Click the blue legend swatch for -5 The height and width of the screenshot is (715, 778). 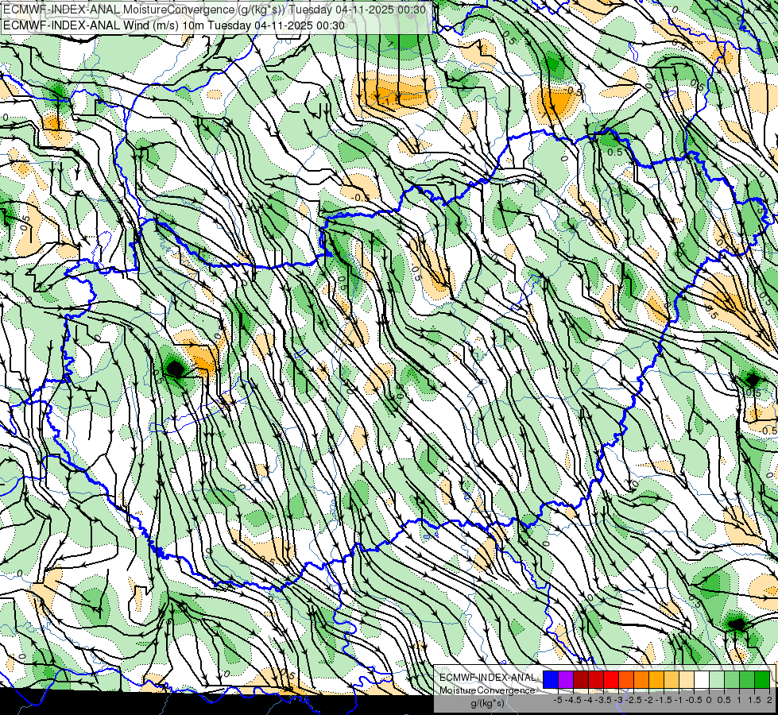[551, 680]
